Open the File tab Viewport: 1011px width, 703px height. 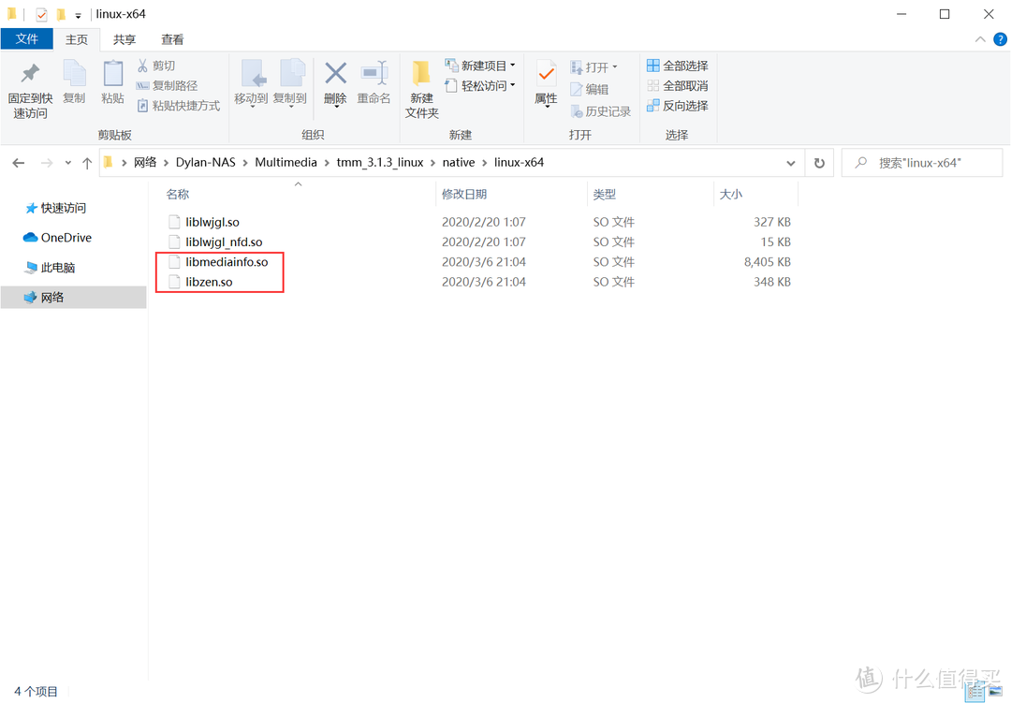pyautogui.click(x=26, y=39)
